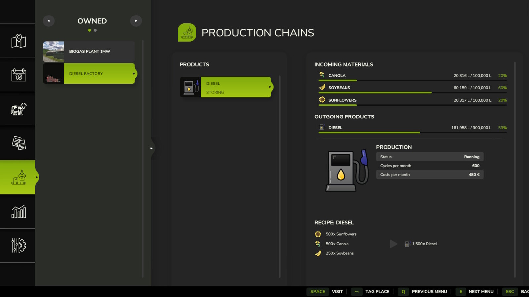Image resolution: width=529 pixels, height=297 pixels.
Task: Expand the Diesel Factory details arrow
Action: [x=134, y=74]
